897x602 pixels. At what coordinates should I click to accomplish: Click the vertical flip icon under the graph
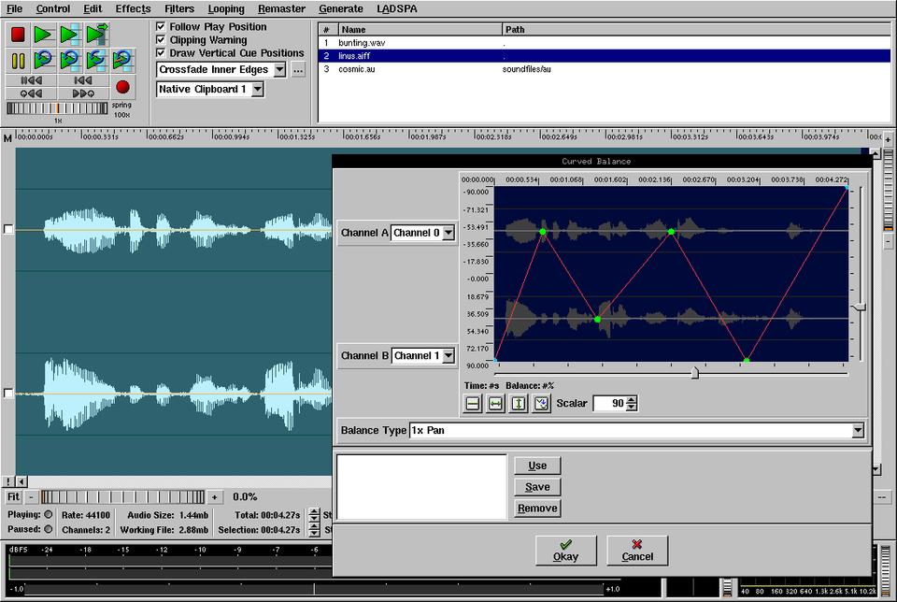tap(519, 403)
